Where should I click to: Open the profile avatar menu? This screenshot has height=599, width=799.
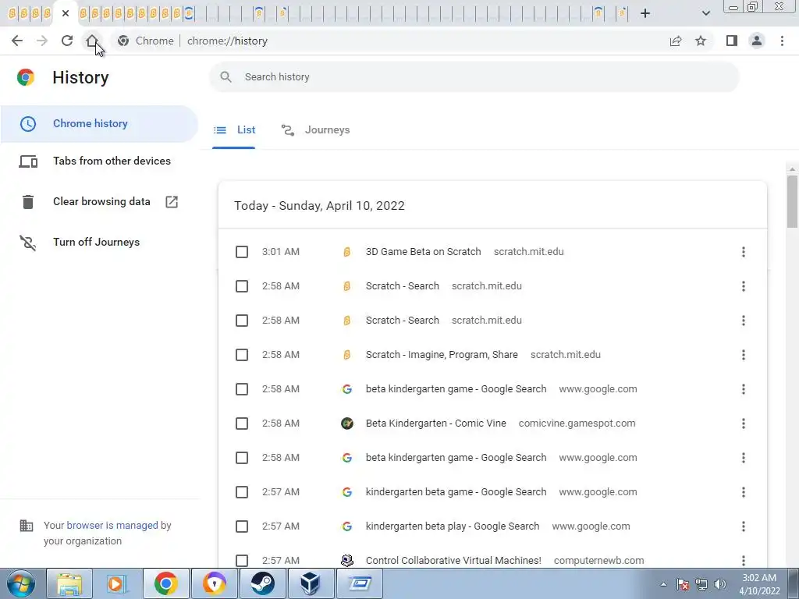[x=757, y=41]
